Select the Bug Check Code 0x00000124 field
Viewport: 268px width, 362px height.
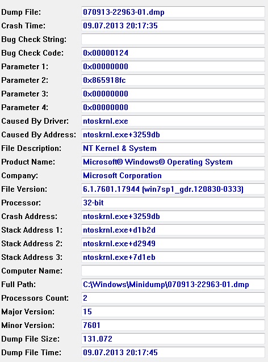[173, 53]
